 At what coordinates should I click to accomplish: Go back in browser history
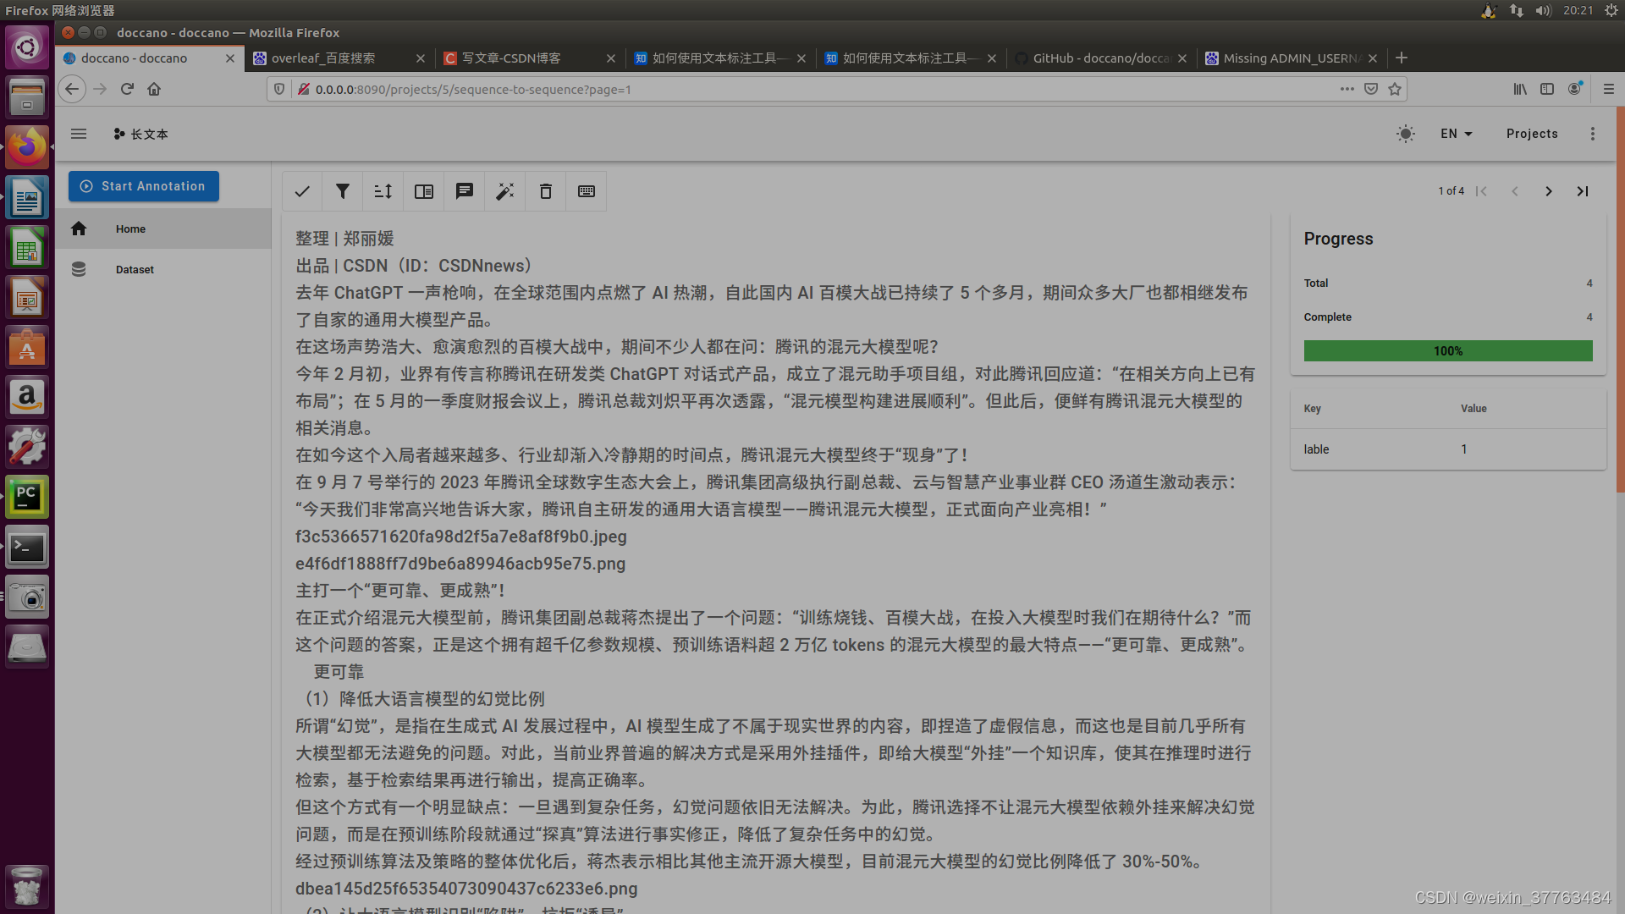click(72, 89)
